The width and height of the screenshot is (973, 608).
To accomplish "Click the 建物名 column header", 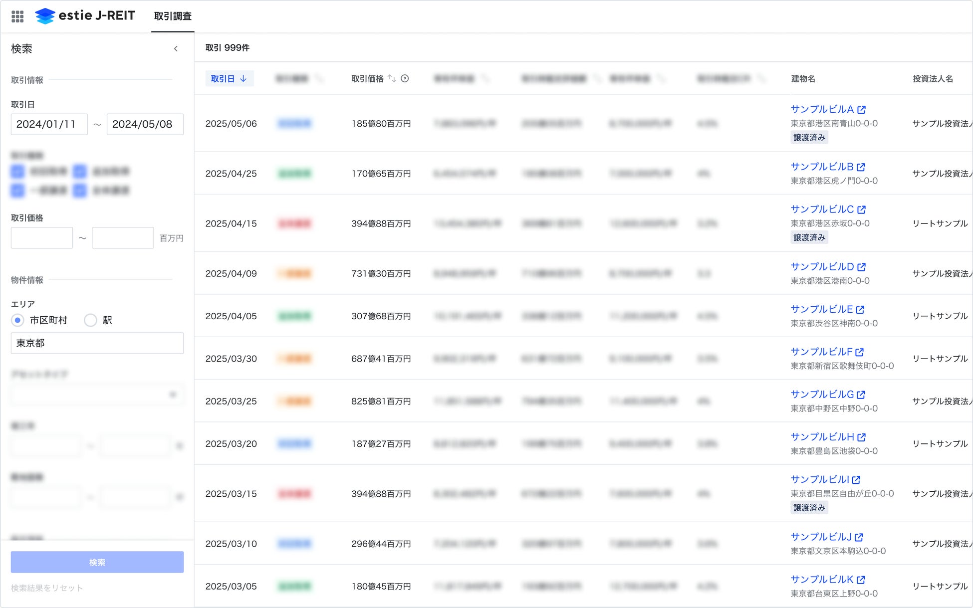I will point(803,79).
